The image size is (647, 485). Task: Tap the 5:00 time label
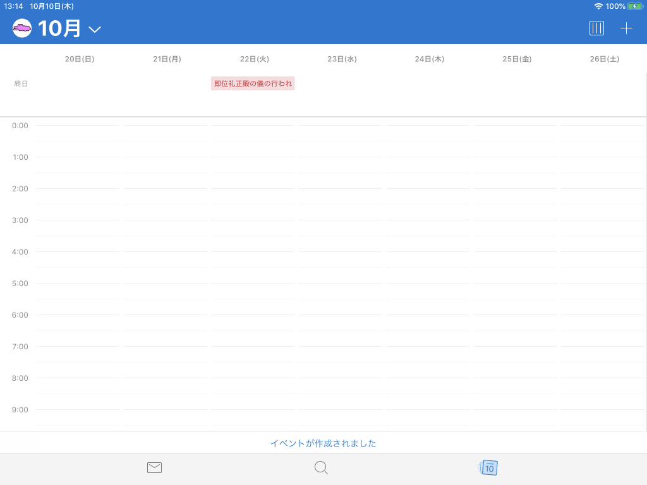20,284
